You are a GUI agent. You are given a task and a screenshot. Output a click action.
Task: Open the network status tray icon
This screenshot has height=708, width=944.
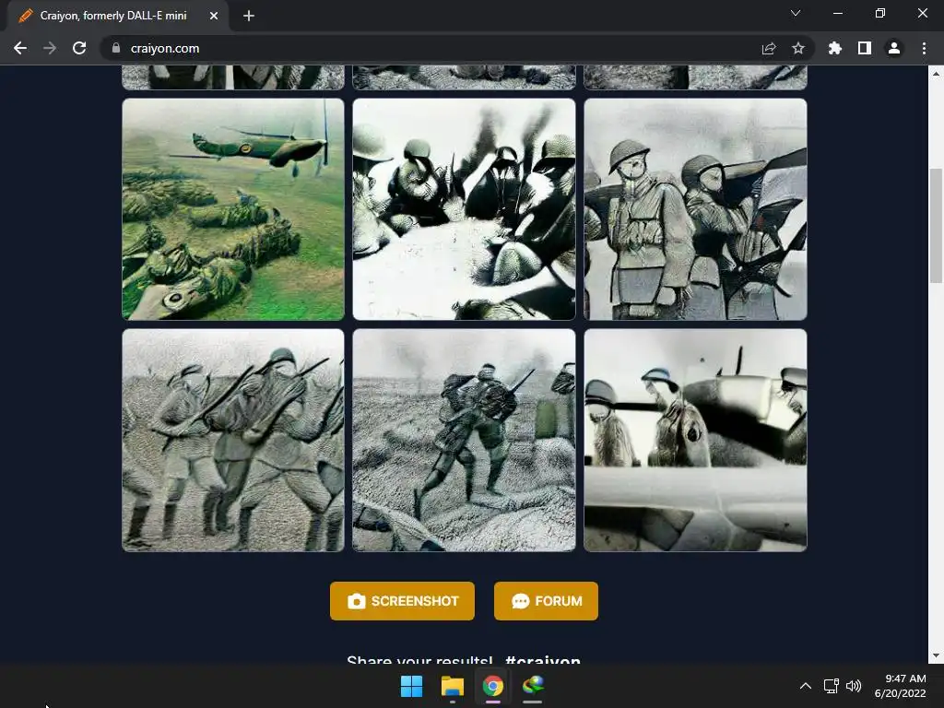point(832,686)
